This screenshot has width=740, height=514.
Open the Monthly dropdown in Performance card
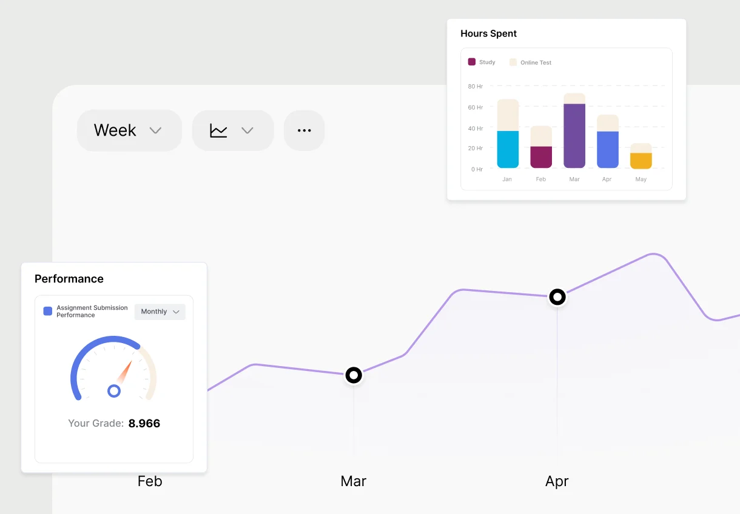tap(160, 312)
